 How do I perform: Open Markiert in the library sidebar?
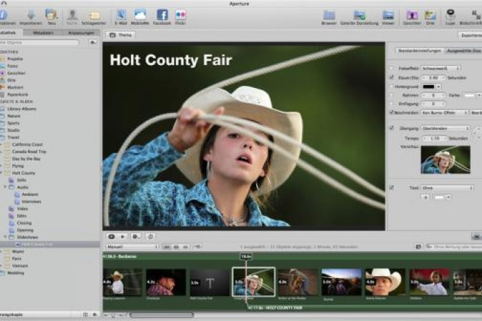15,87
